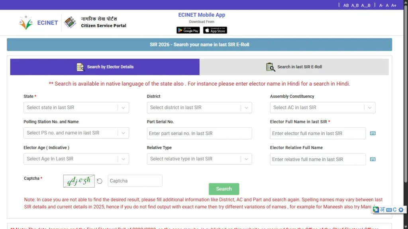The image size is (408, 229).
Task: Click the chevron arrow of State selector
Action: coord(124,108)
